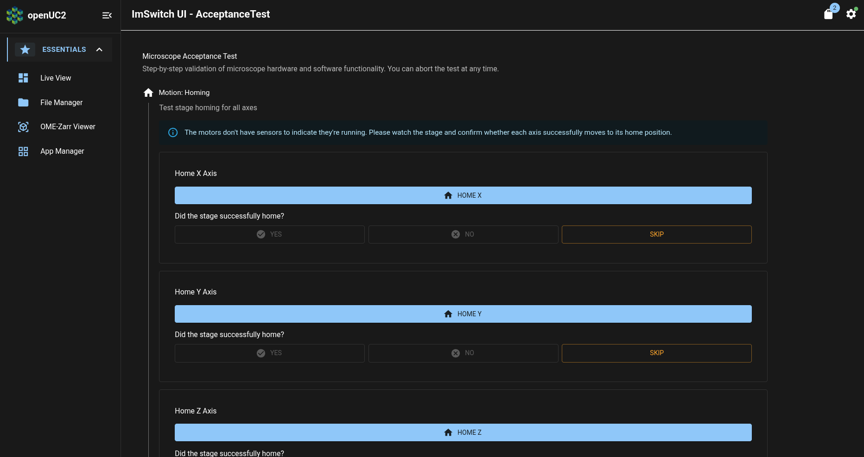
Task: Click the openUC2 logo
Action: click(15, 15)
